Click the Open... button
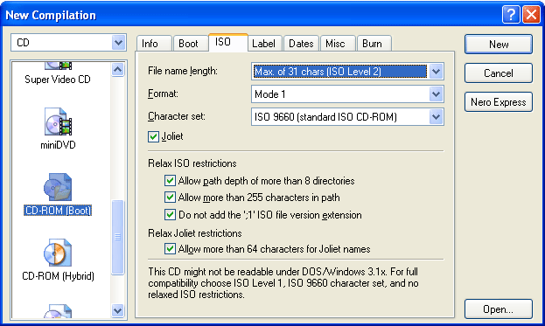The image size is (545, 326). pyautogui.click(x=499, y=309)
